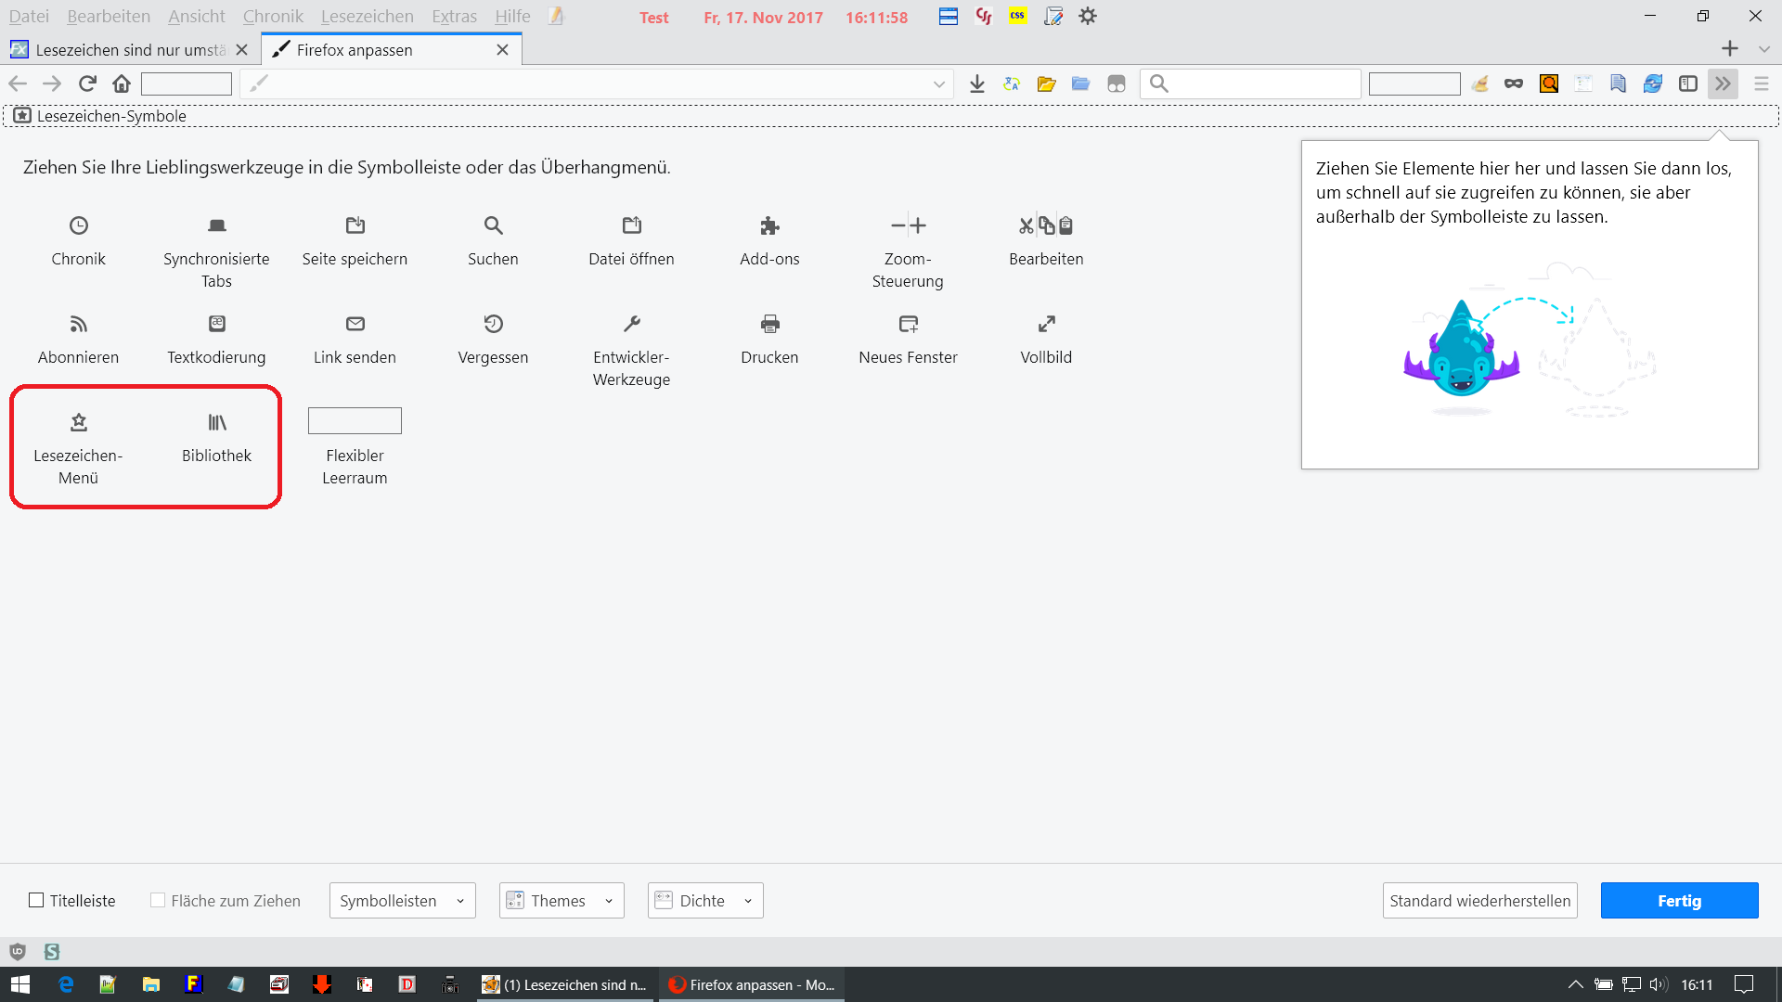Click the Fertig button
1782x1002 pixels.
coord(1678,900)
